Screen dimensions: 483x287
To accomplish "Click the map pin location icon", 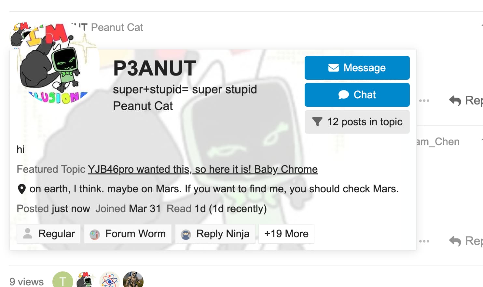I will (x=21, y=189).
